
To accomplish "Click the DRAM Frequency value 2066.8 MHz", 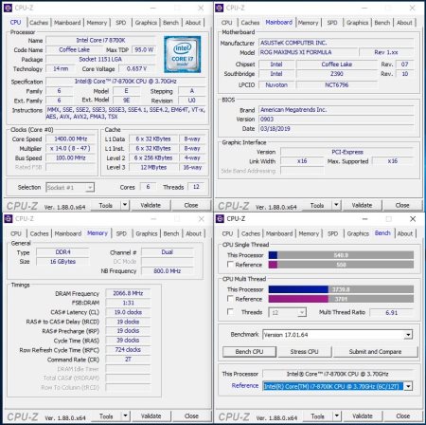I will coord(128,293).
